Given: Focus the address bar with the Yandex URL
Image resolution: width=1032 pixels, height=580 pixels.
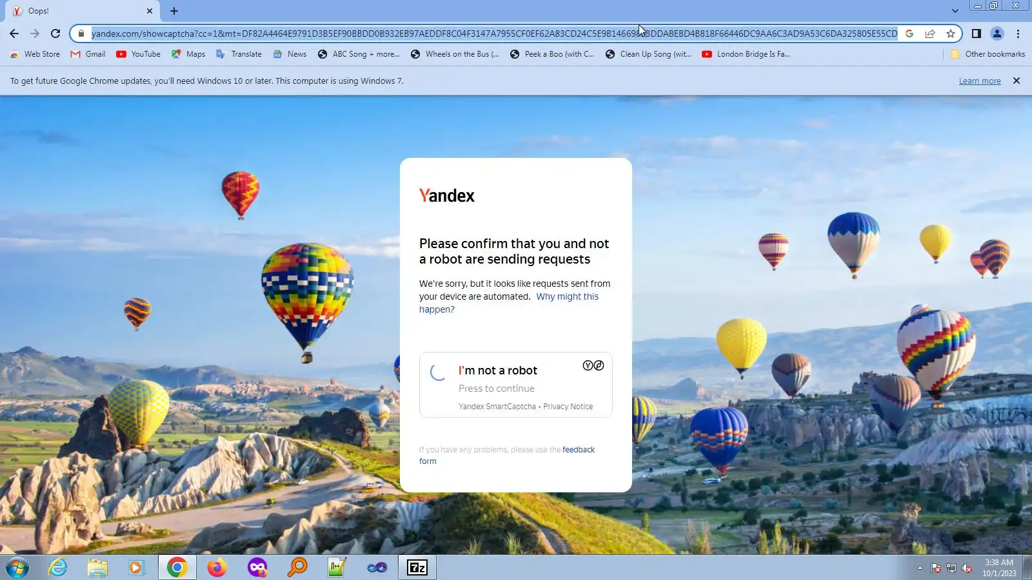Looking at the screenshot, I should coord(494,34).
